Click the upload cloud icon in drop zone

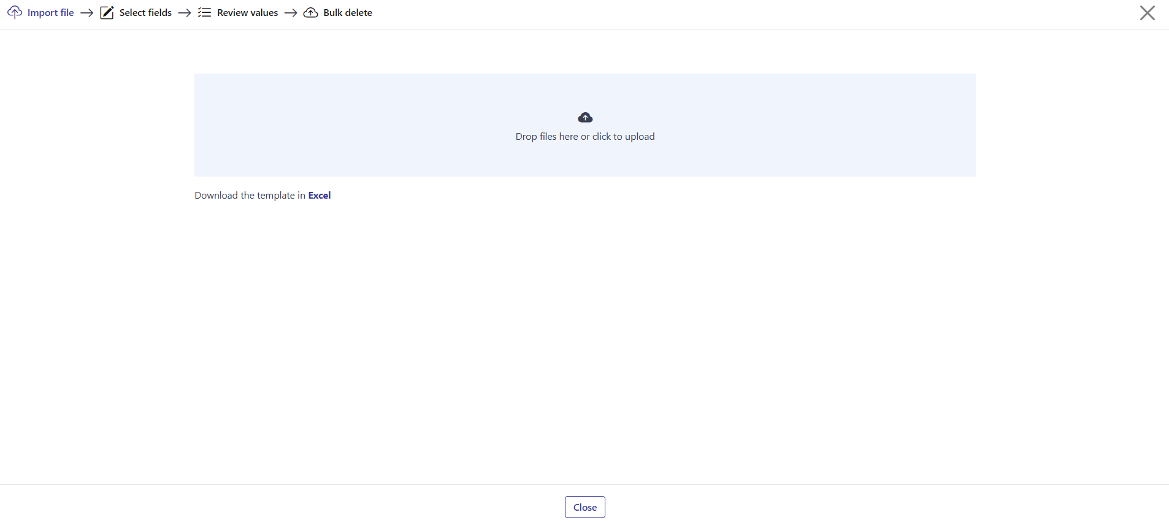[585, 117]
